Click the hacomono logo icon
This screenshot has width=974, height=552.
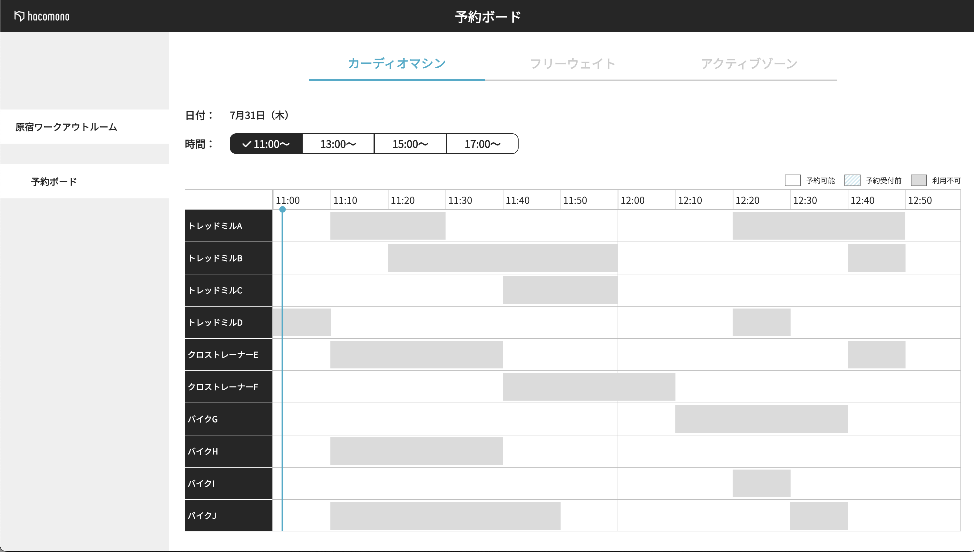coord(19,16)
